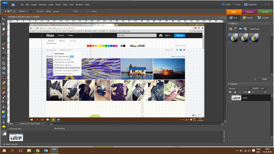Collapse the Layers panel
Viewport: 274px width, 154px height.
[x=229, y=84]
